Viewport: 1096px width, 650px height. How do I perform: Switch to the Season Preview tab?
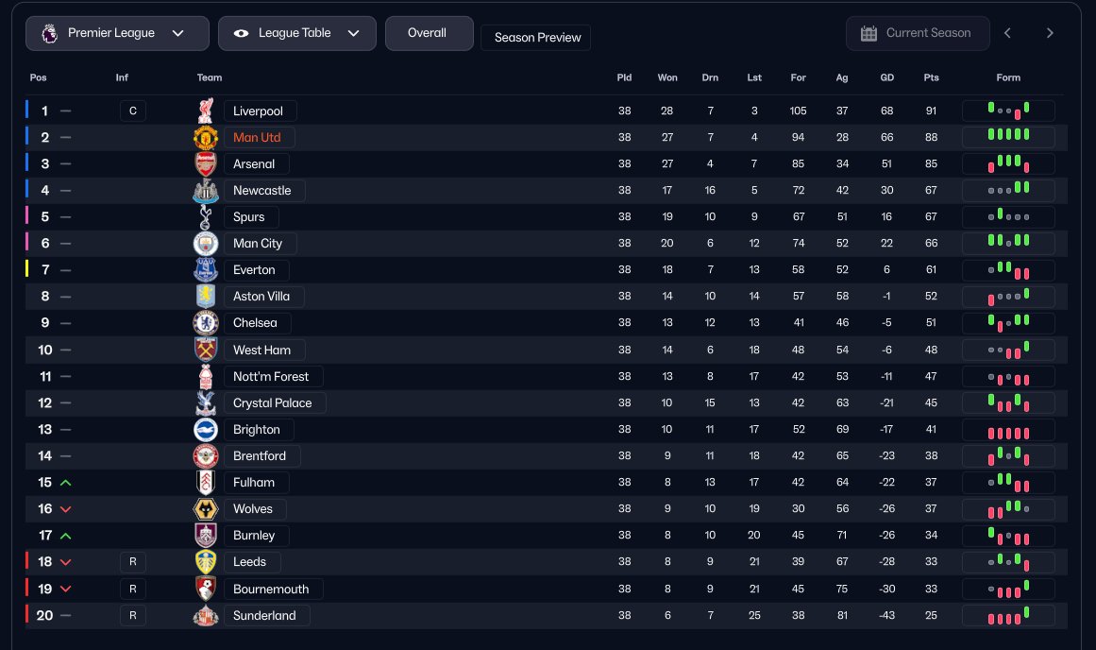tap(536, 38)
